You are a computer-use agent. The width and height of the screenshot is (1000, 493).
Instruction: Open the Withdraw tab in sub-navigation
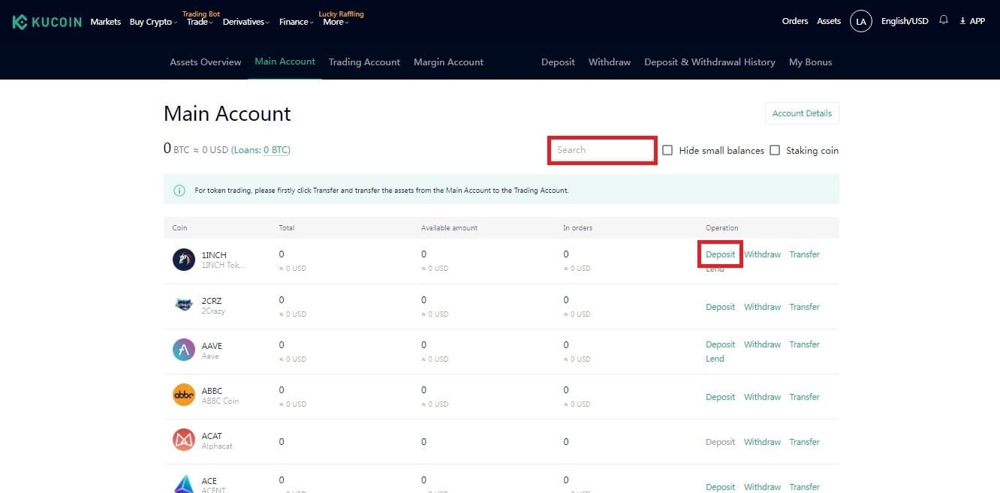610,62
